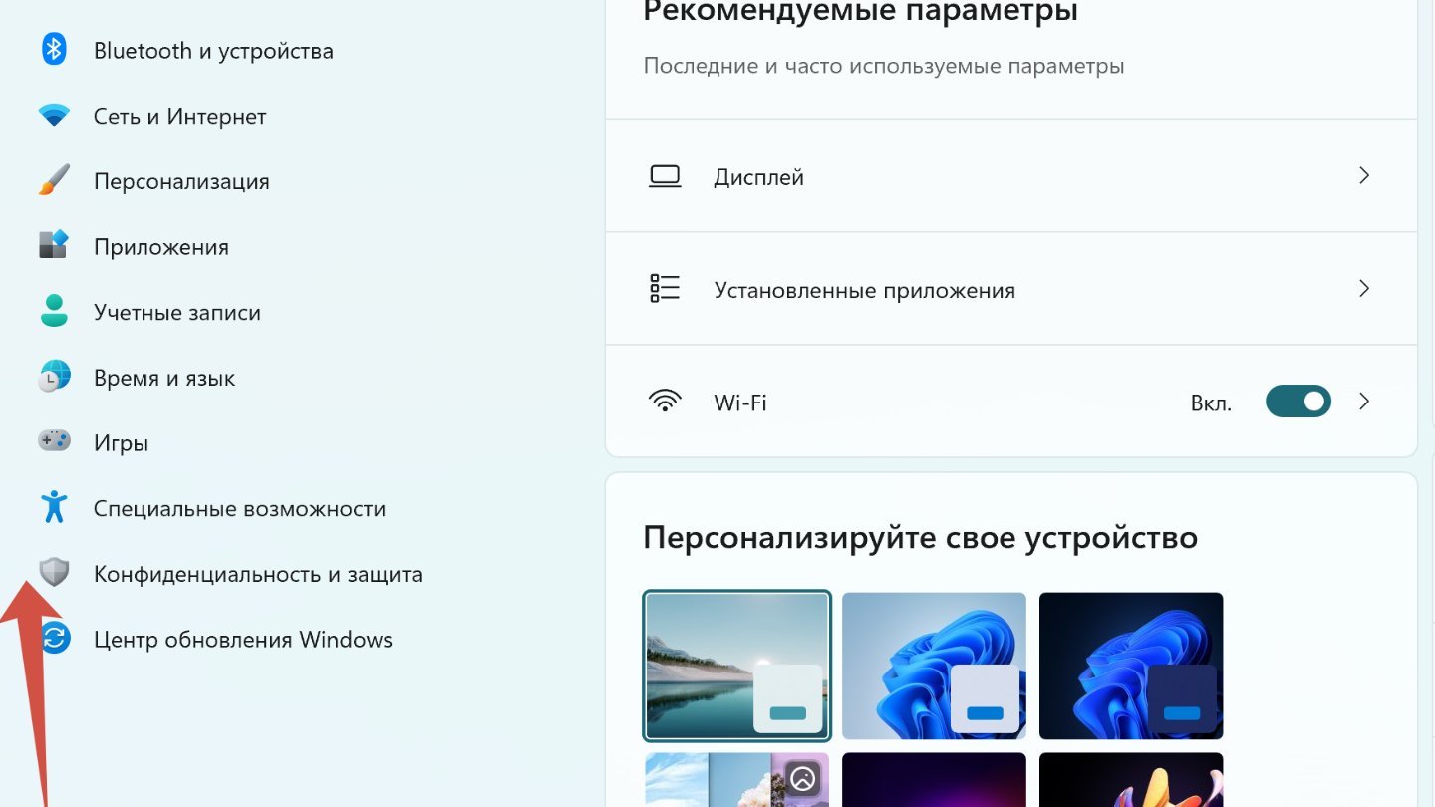Click the Accessibility figure icon
The height and width of the screenshot is (807, 1435).
click(54, 507)
